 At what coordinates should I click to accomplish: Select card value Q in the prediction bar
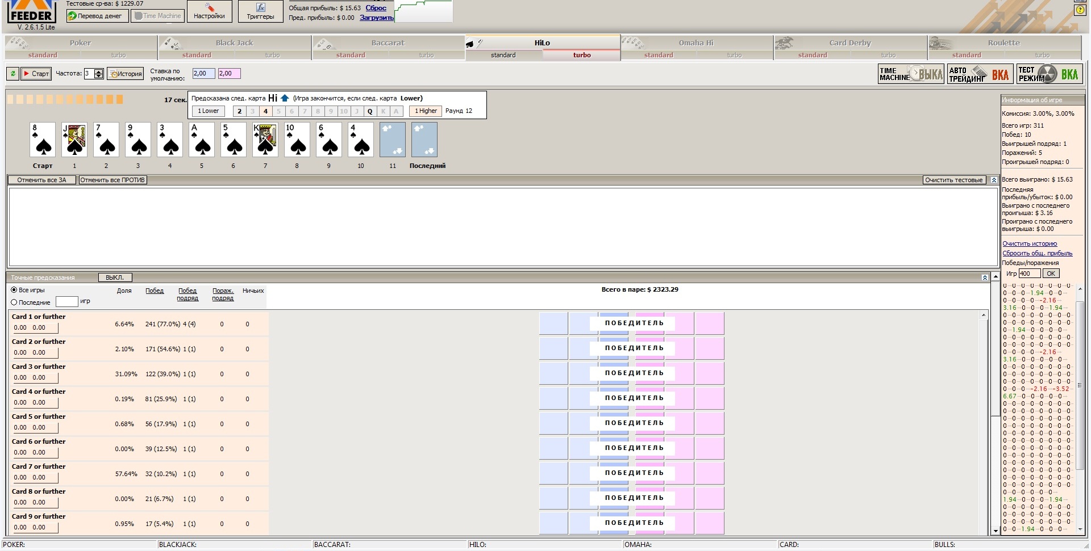pyautogui.click(x=370, y=111)
